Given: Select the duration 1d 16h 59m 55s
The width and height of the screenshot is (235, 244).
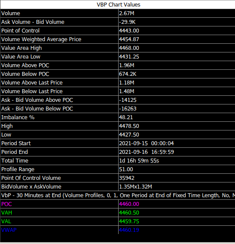Looking at the screenshot, I should pyautogui.click(x=139, y=161).
